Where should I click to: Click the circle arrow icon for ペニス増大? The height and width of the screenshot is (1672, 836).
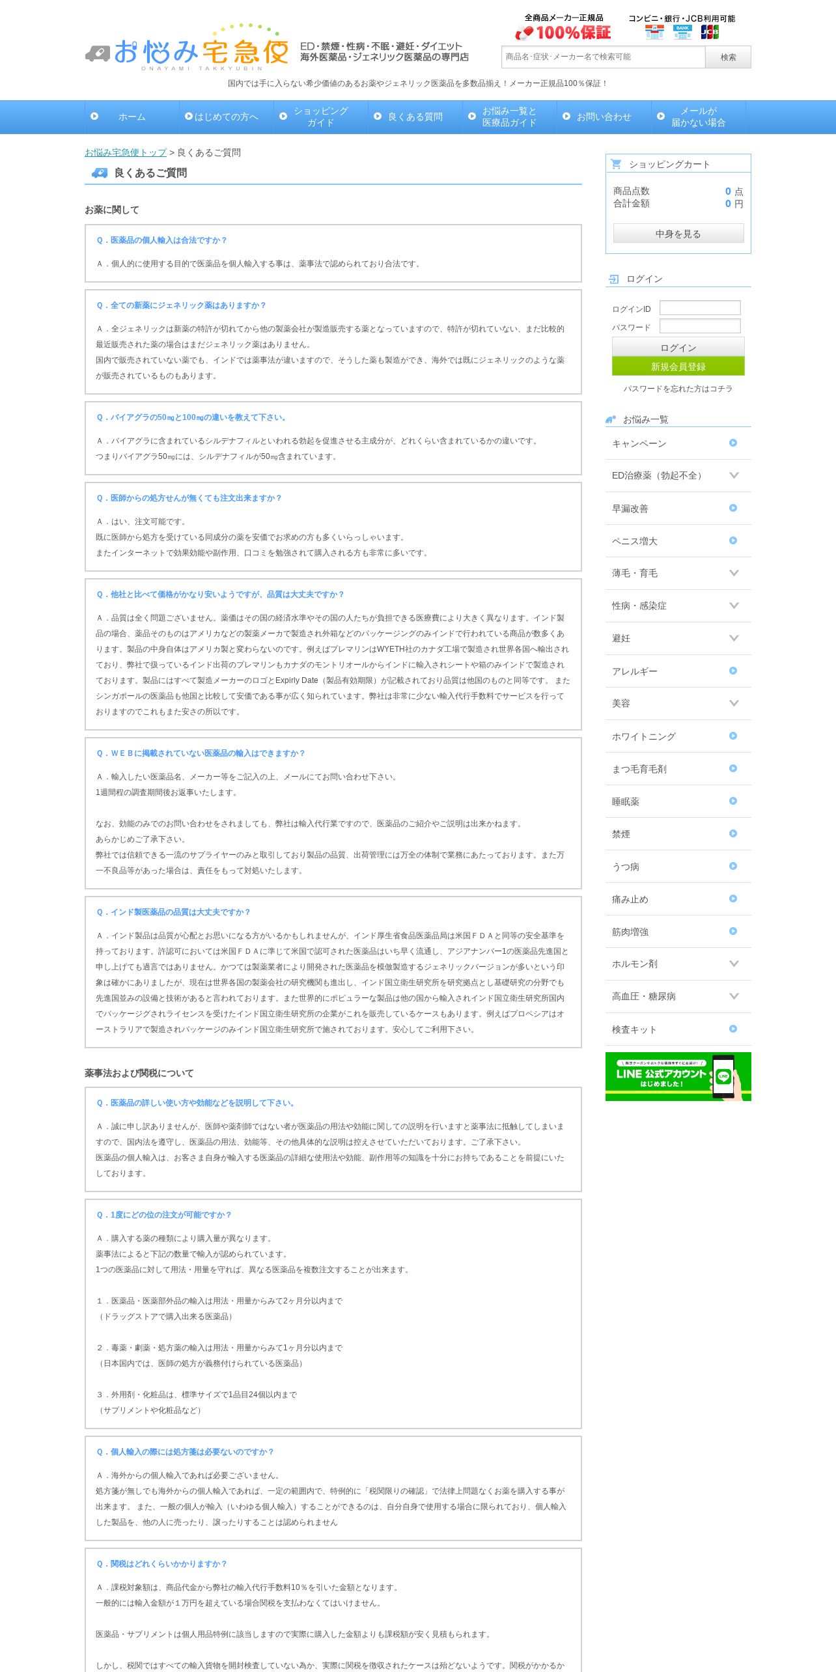pyautogui.click(x=733, y=540)
